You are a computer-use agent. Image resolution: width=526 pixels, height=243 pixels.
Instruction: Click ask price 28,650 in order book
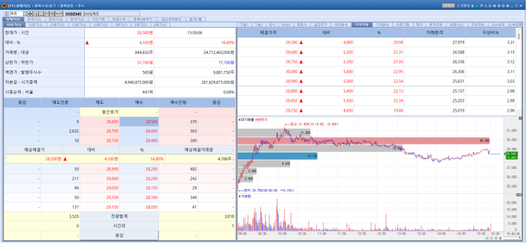click(100, 122)
